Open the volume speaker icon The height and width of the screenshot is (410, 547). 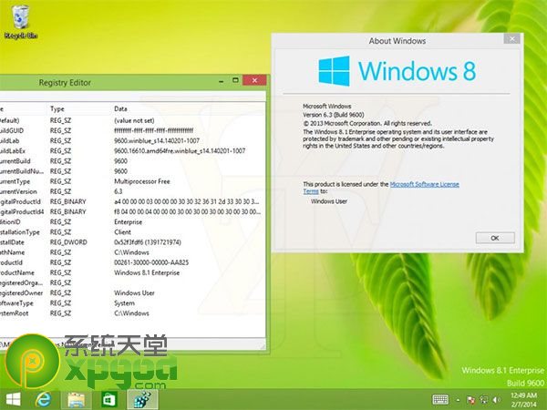(497, 400)
